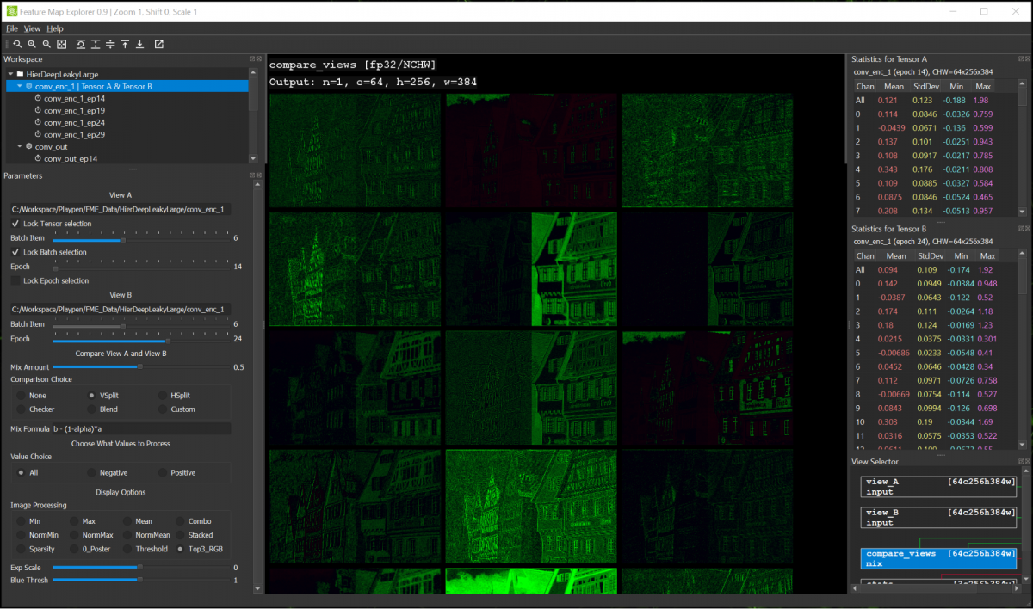
Task: Collapse the HierDeepLeakyLarge tree node
Action: tap(9, 75)
